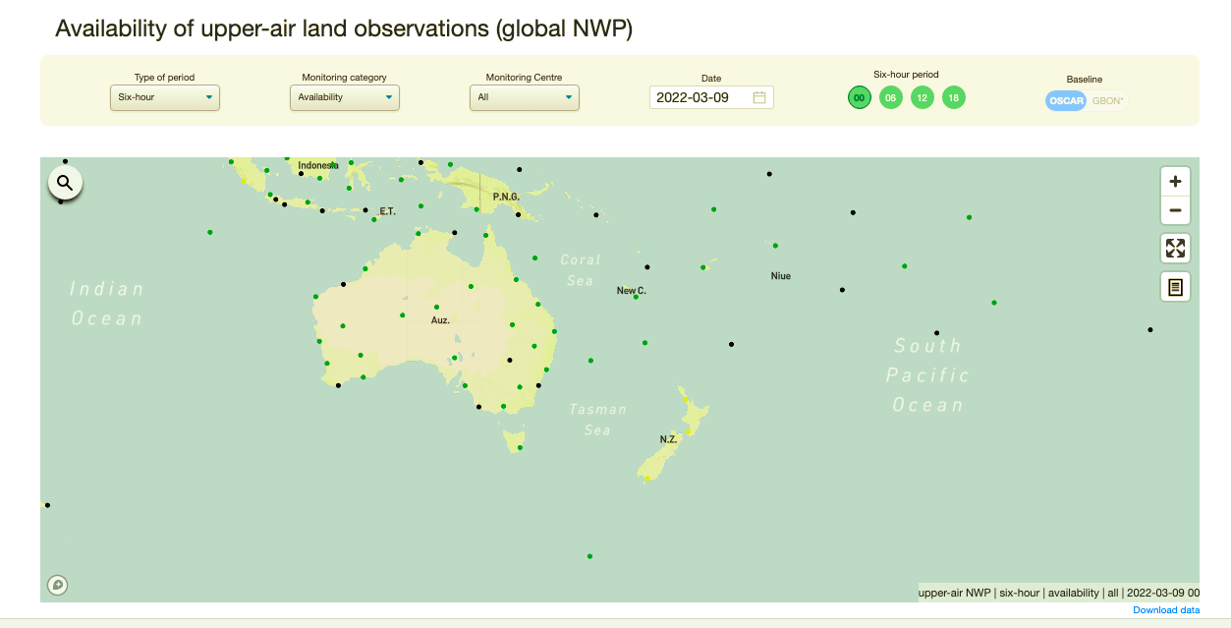Click the 'South Pacific Ocean' map label
The height and width of the screenshot is (628, 1231).
(x=928, y=375)
